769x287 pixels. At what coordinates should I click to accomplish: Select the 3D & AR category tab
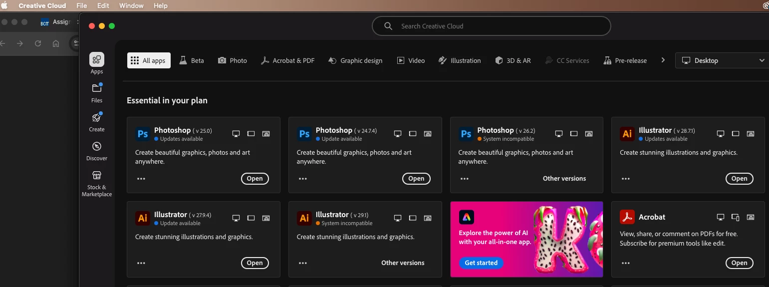513,60
